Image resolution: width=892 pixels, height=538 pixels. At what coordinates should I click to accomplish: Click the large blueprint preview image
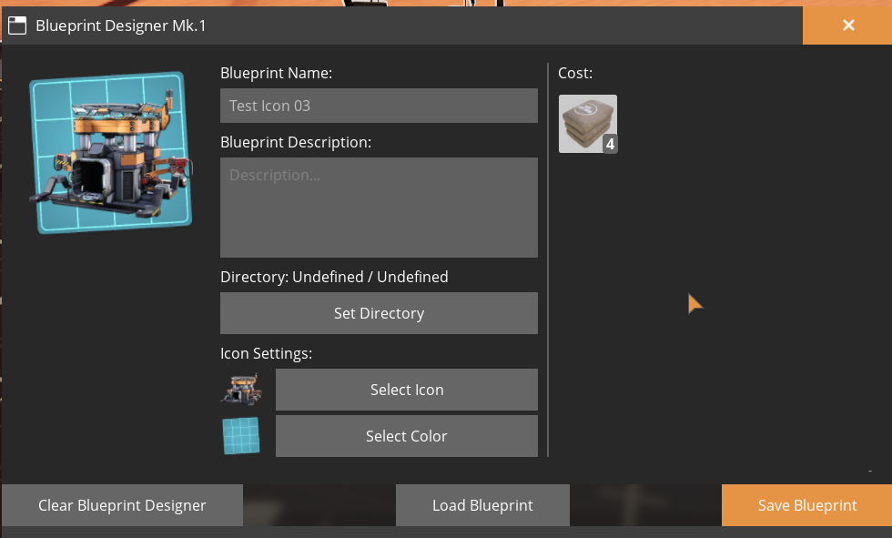[111, 152]
